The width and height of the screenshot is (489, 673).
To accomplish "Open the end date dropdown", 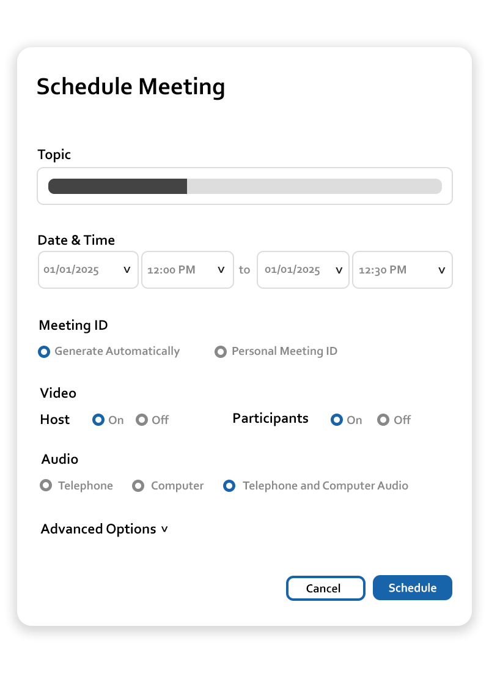I will [x=303, y=270].
